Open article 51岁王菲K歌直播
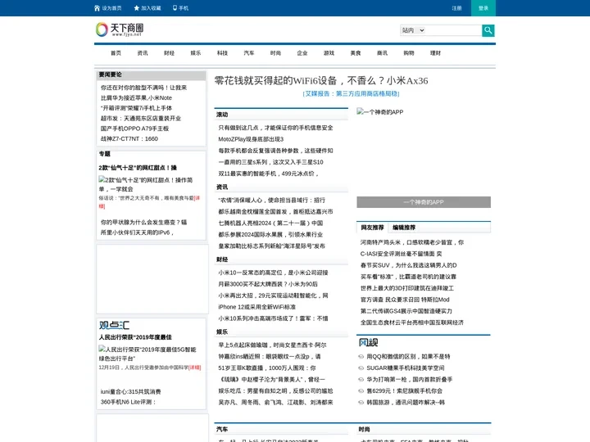Image resolution: width=590 pixels, height=442 pixels. click(x=267, y=368)
